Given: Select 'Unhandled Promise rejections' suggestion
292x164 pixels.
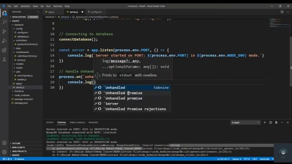Looking at the screenshot, I should tap(132, 109).
